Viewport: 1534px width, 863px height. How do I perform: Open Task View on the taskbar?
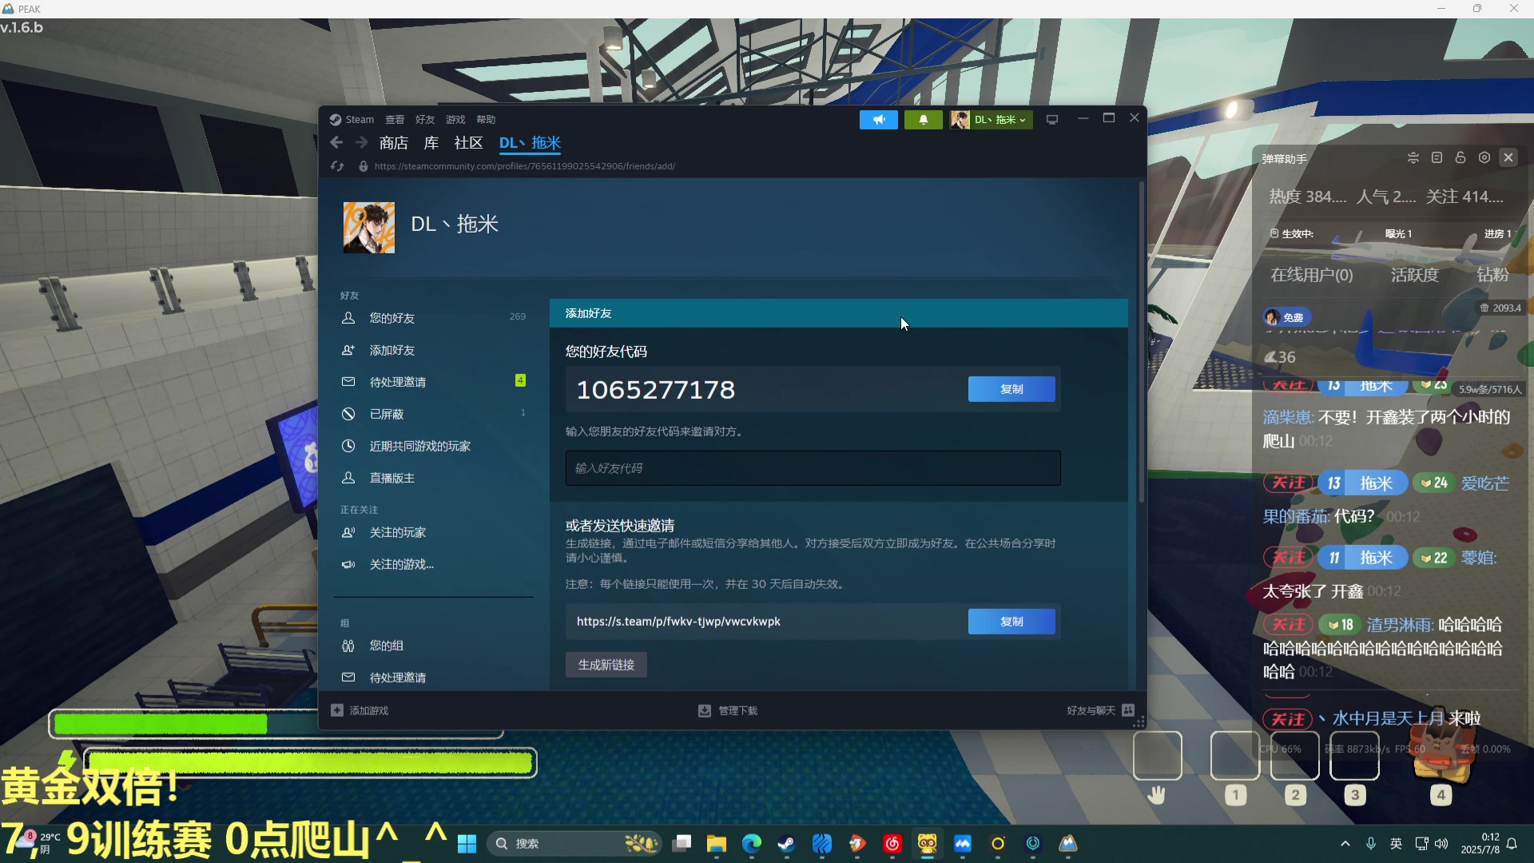(x=682, y=844)
